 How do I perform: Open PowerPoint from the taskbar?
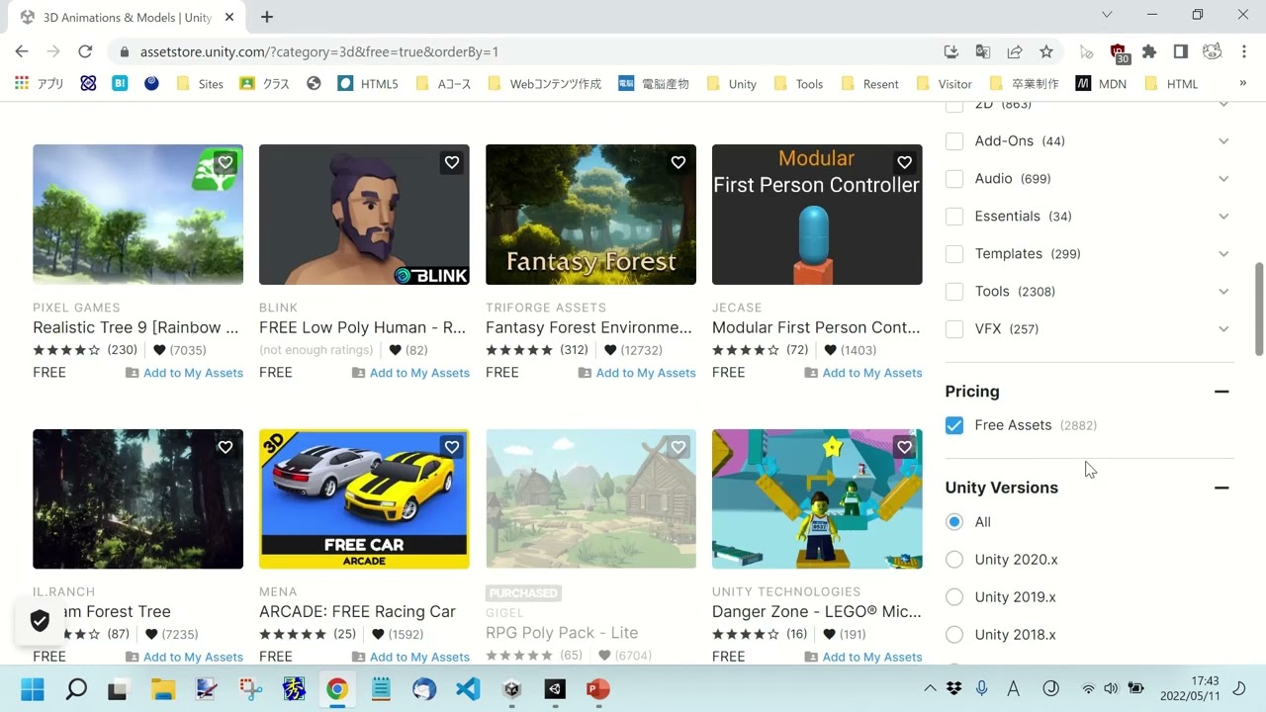(598, 689)
